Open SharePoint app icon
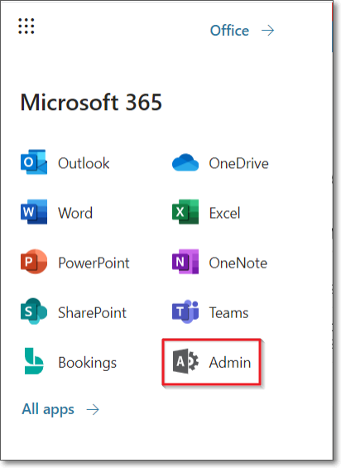The height and width of the screenshot is (468, 341). coord(34,311)
